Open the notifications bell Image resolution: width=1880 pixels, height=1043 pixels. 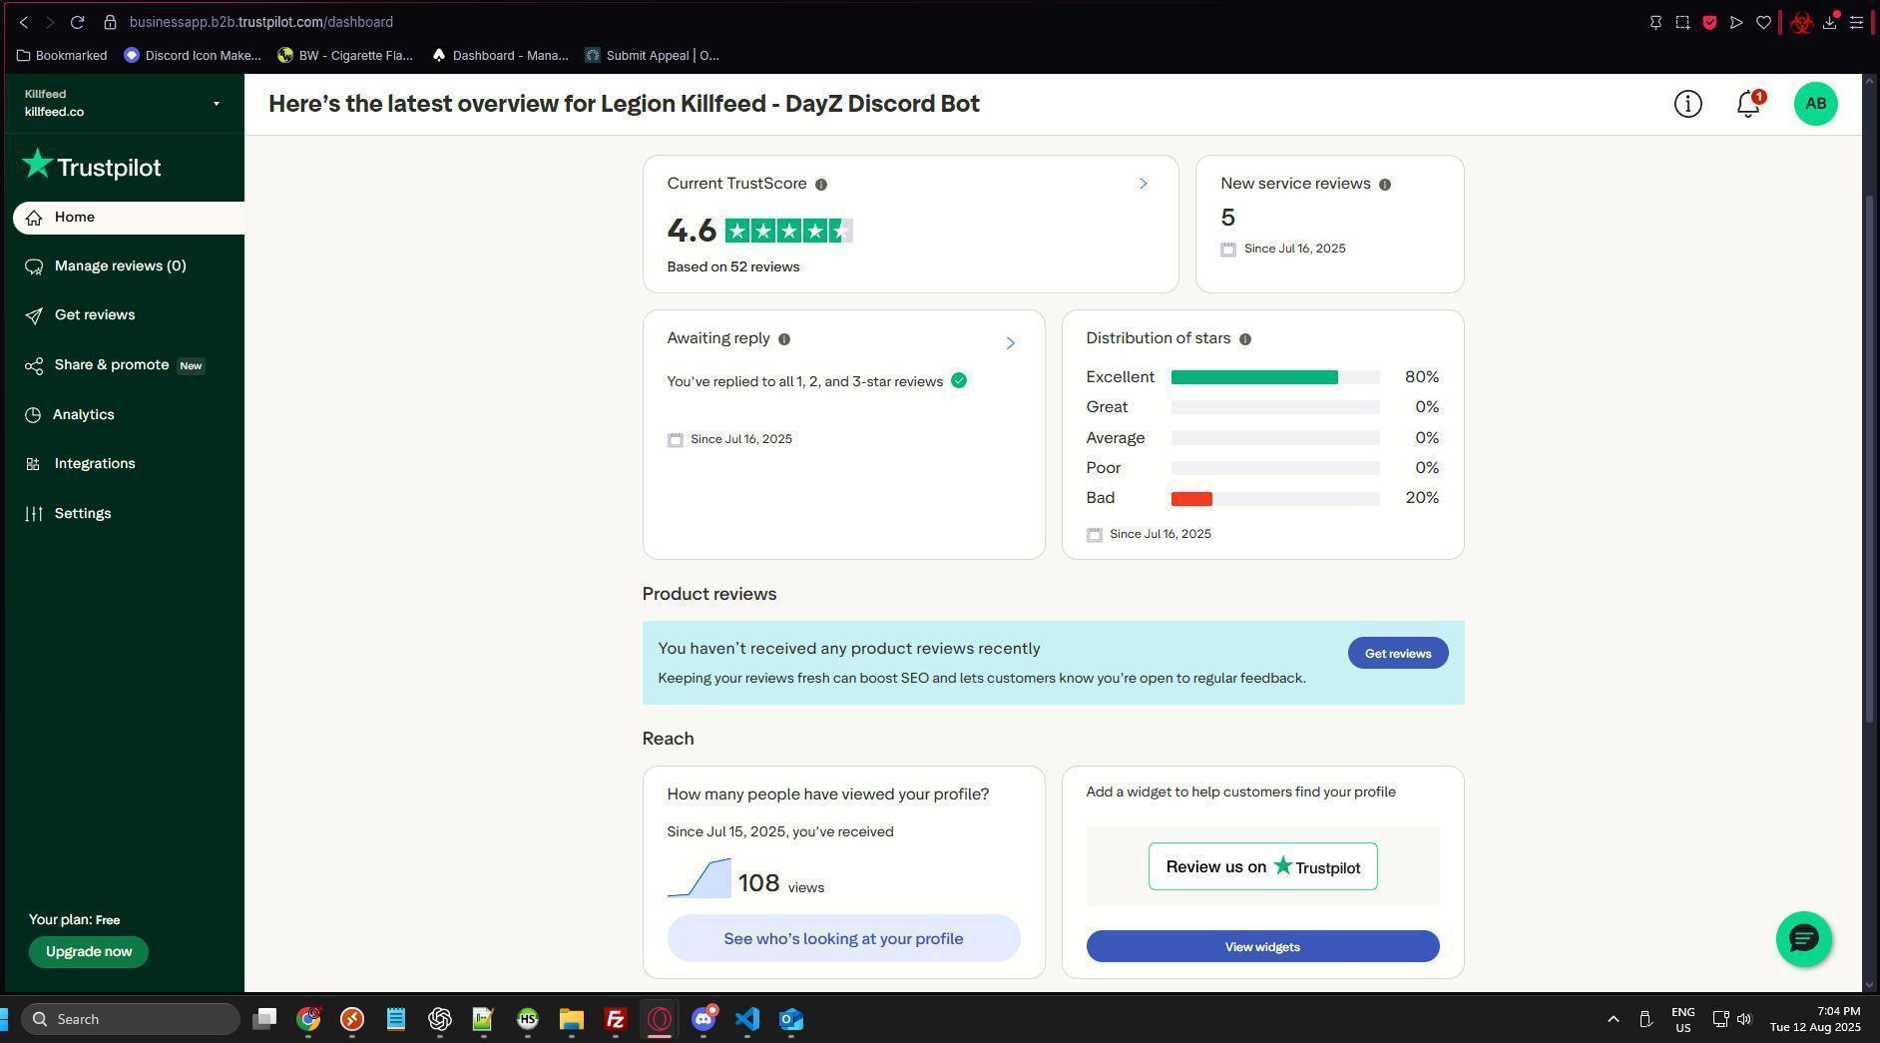pyautogui.click(x=1748, y=104)
